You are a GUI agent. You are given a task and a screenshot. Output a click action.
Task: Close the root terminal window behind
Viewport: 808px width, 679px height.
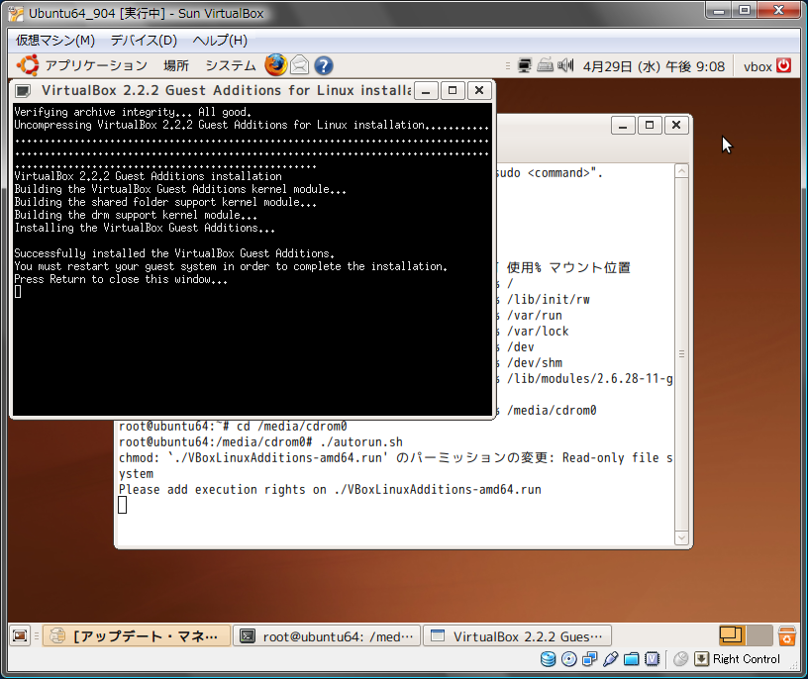point(676,125)
